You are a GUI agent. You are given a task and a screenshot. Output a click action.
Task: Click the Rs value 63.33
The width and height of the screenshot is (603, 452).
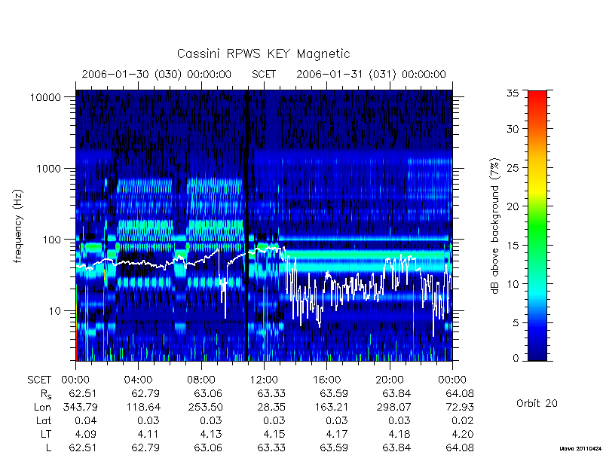(271, 393)
